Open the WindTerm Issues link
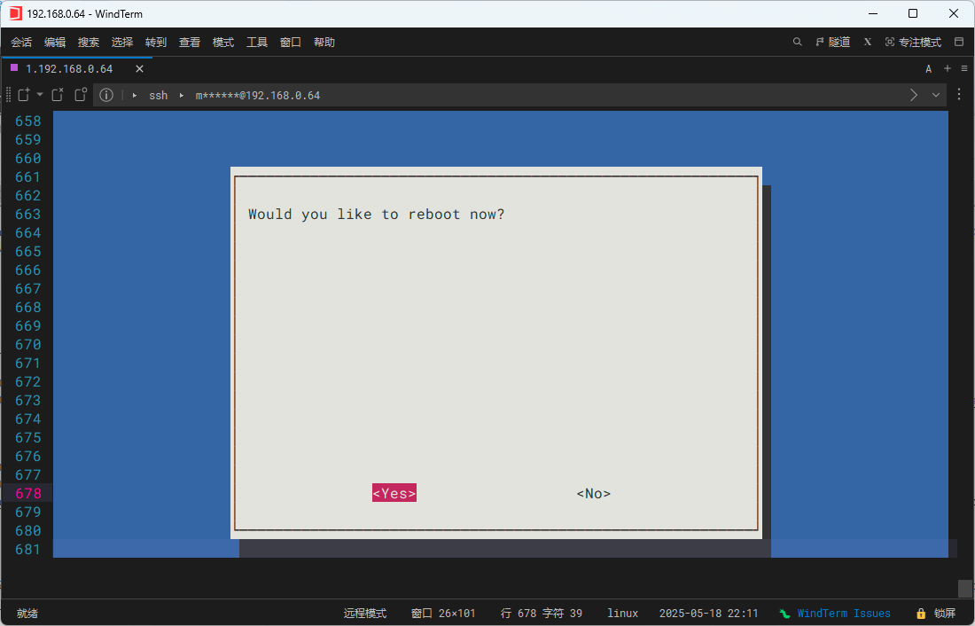This screenshot has height=626, width=975. (843, 614)
